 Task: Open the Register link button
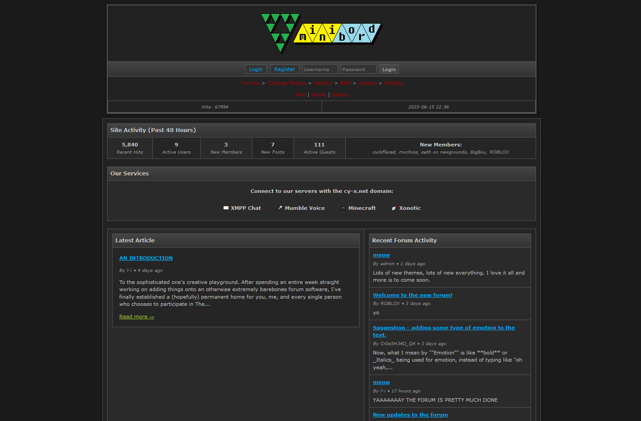point(285,69)
